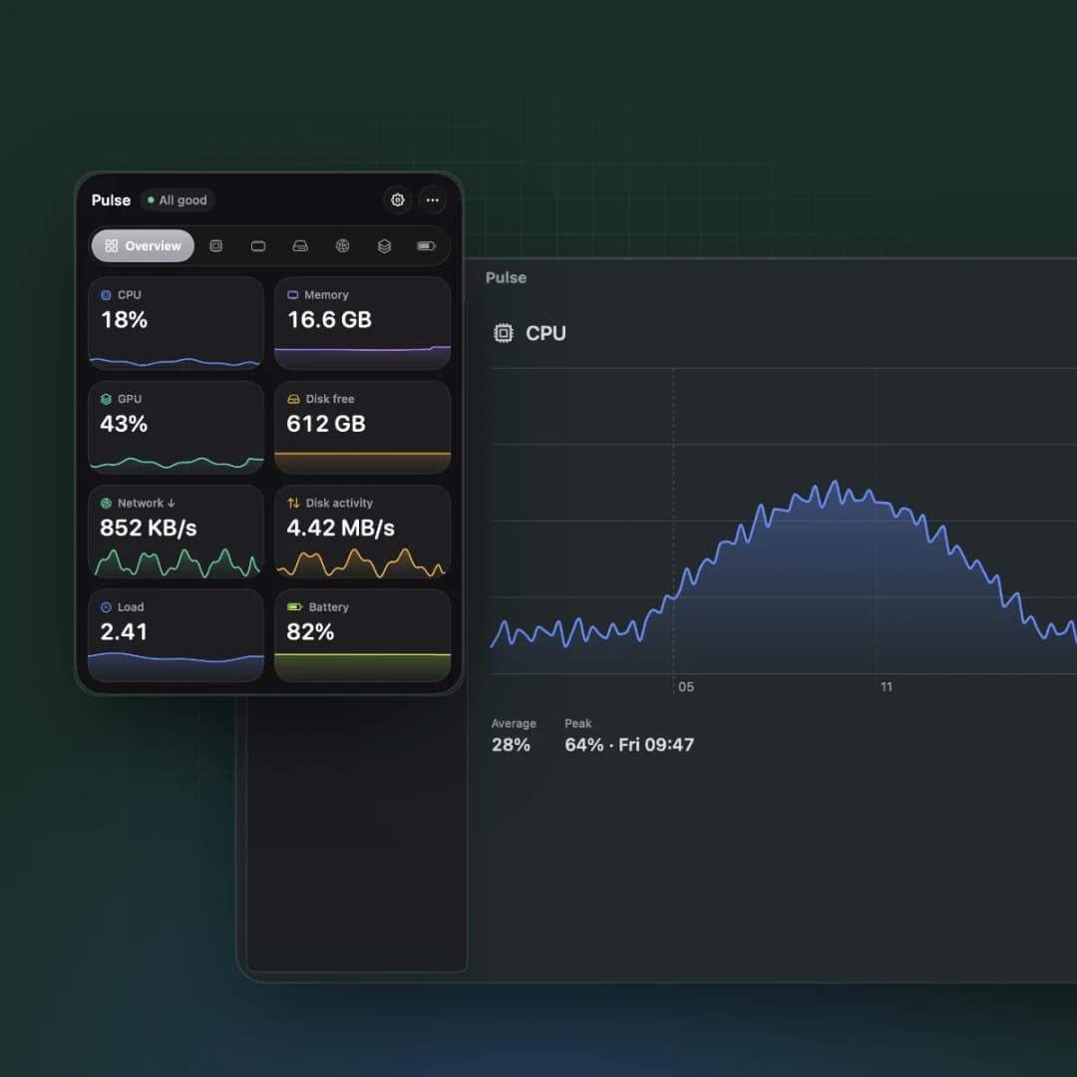The image size is (1077, 1077).
Task: Open the Load 2.41 card
Action: point(176,635)
